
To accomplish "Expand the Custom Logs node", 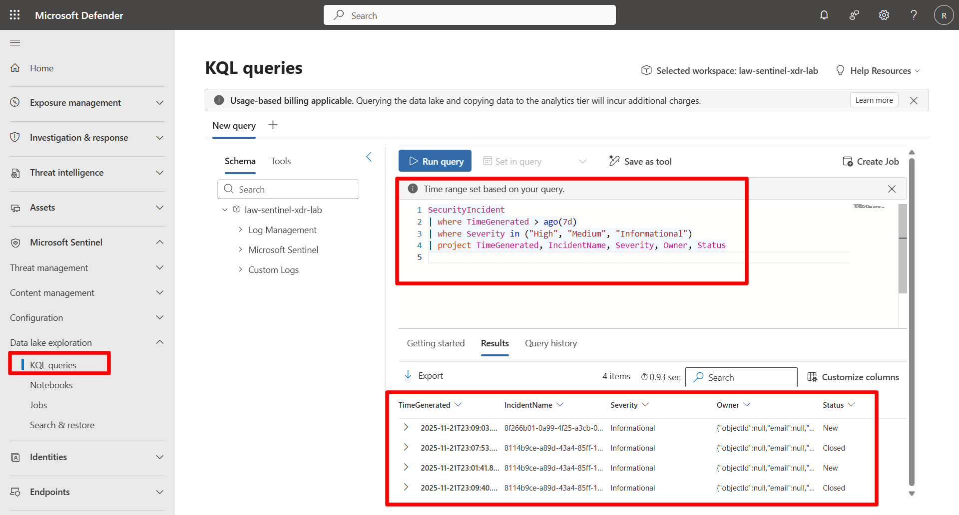I will pyautogui.click(x=240, y=269).
